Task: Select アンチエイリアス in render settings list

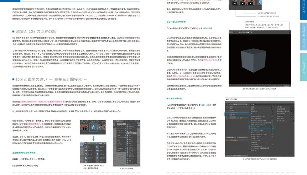Action: (234, 112)
